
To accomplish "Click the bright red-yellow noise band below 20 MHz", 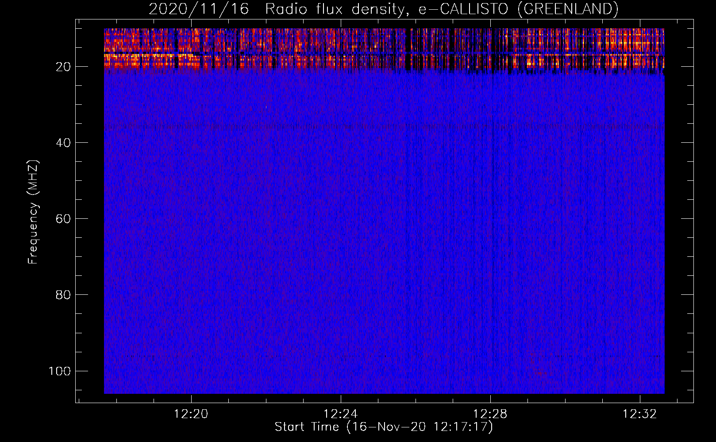I will pyautogui.click(x=310, y=49).
